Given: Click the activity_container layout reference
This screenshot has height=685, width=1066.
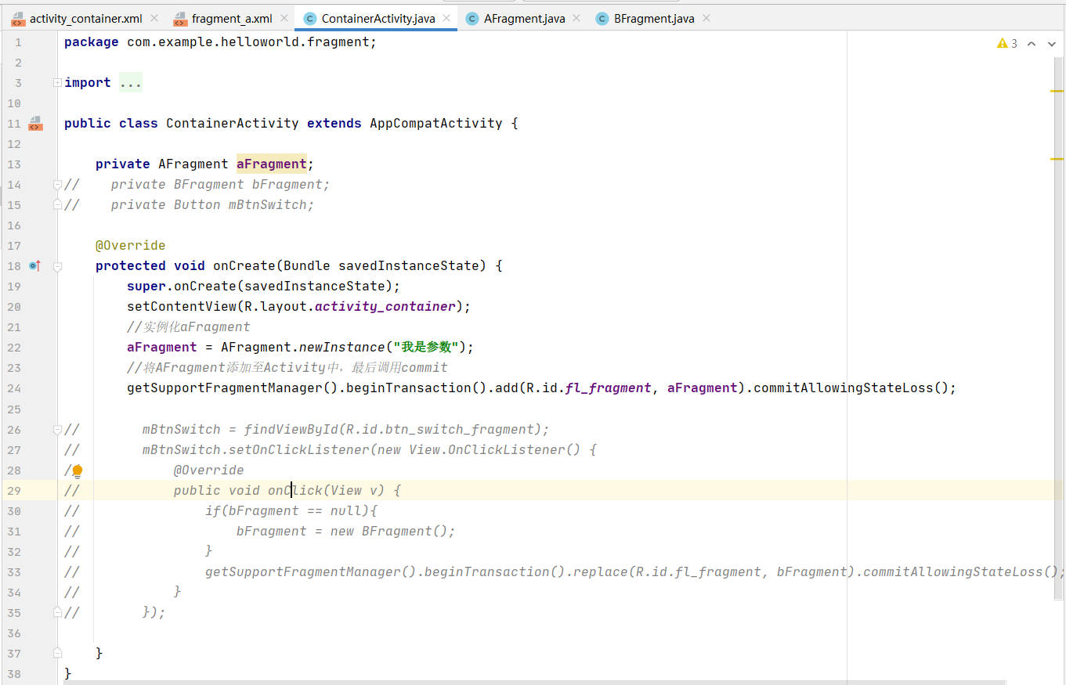Looking at the screenshot, I should [x=385, y=307].
